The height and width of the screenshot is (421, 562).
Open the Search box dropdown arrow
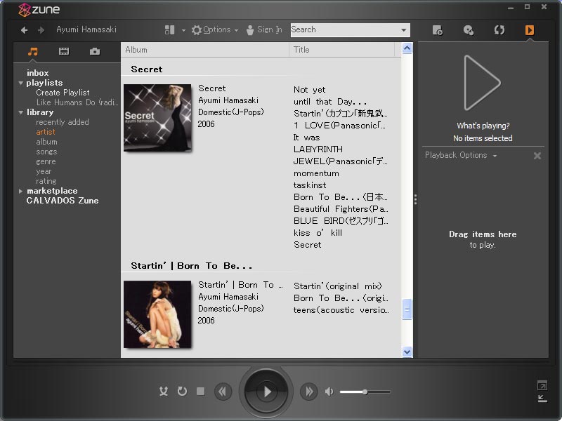pos(403,30)
